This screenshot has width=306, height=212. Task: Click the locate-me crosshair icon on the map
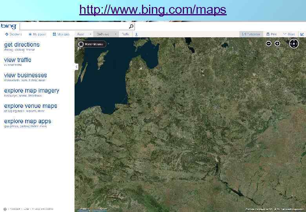point(81,44)
